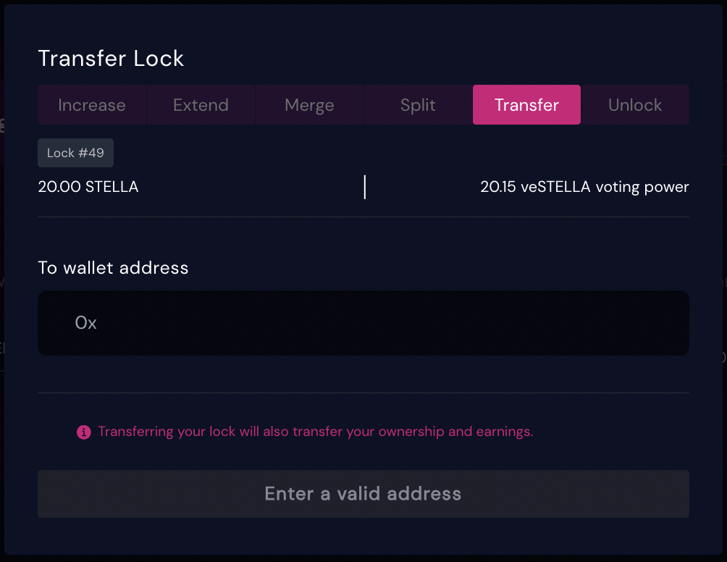The width and height of the screenshot is (727, 562).
Task: Select the Merge tab
Action: [x=309, y=105]
